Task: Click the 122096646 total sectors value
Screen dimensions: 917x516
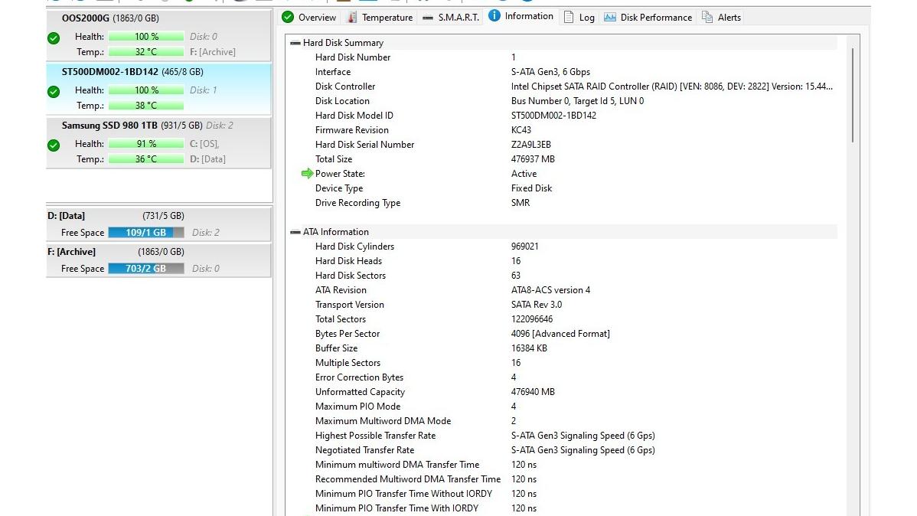Action: pos(532,319)
